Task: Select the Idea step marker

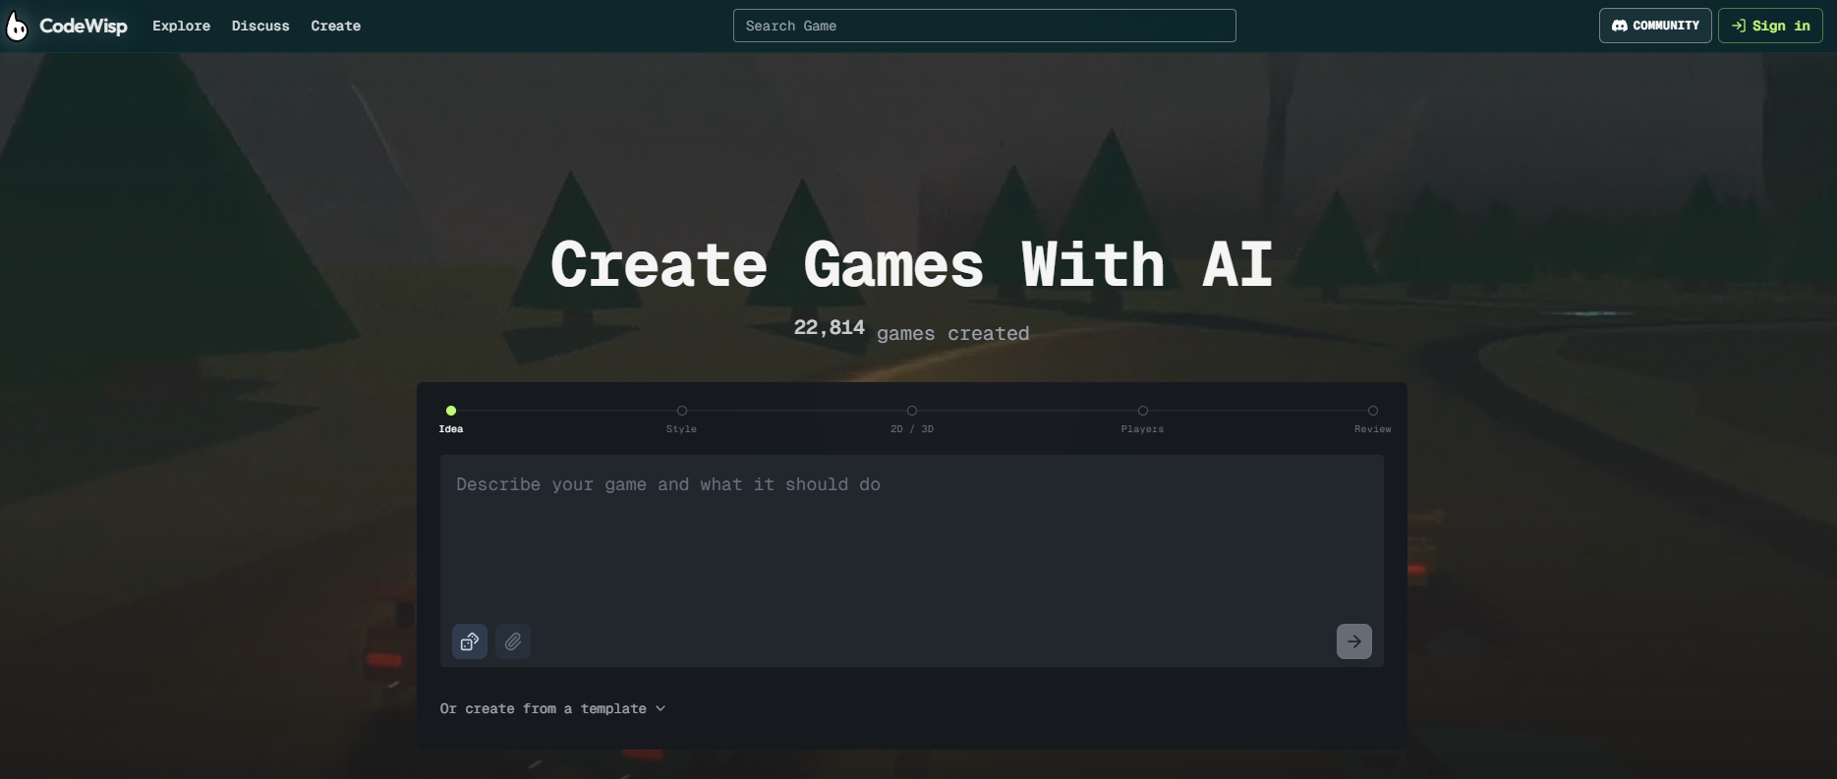Action: click(x=451, y=411)
